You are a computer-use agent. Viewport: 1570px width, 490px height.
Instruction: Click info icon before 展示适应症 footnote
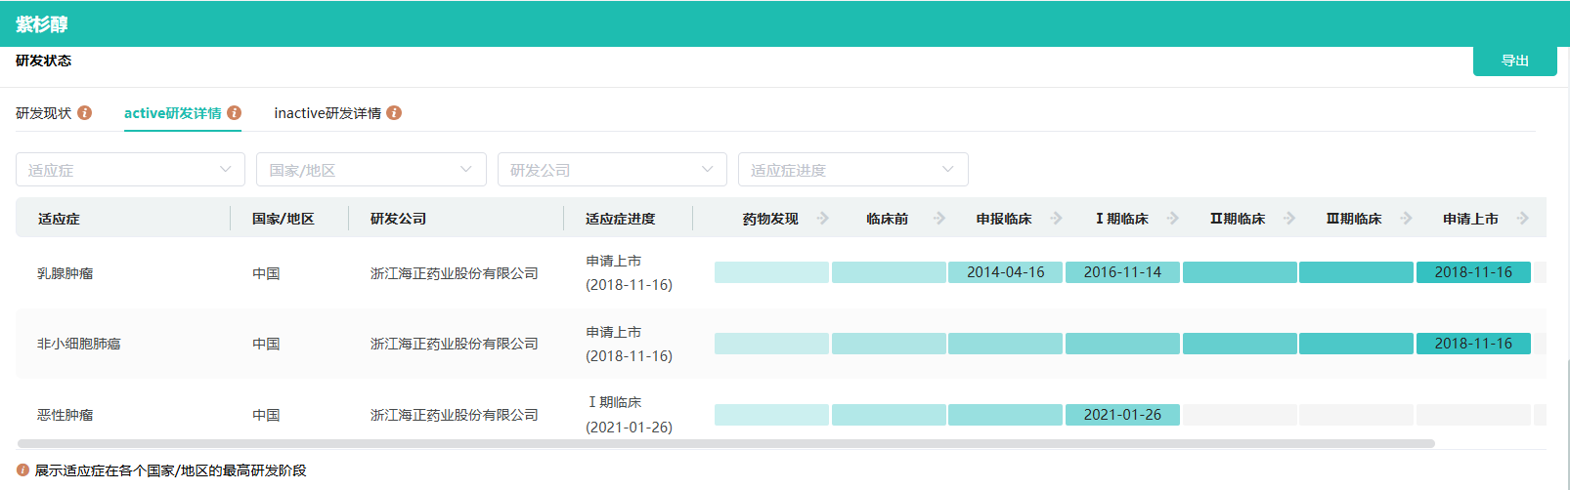point(23,470)
